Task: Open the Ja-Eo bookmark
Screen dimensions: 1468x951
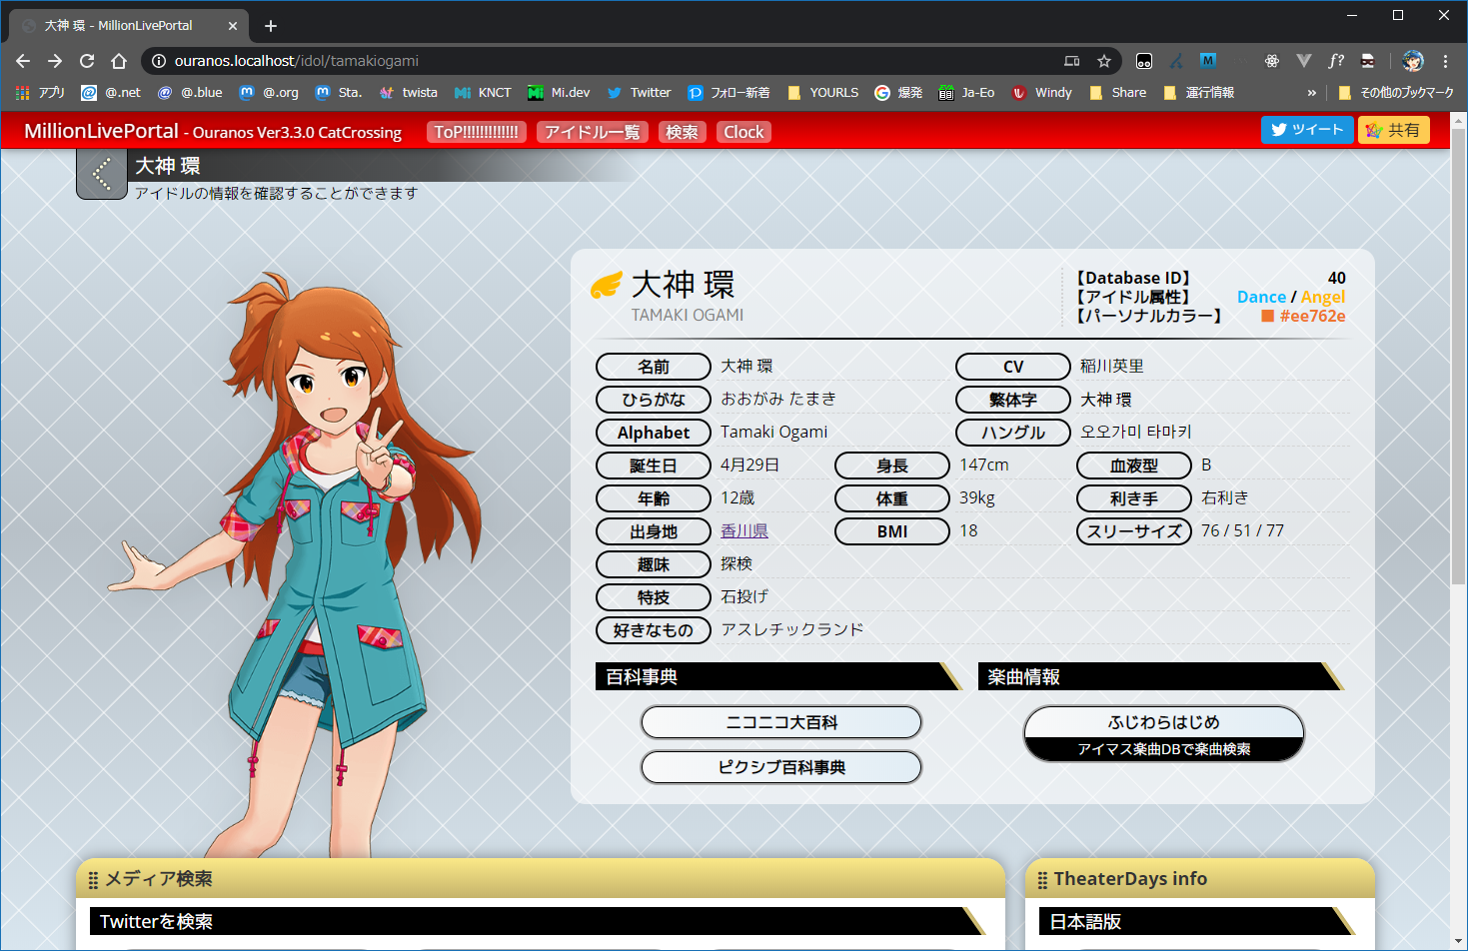Action: point(966,93)
